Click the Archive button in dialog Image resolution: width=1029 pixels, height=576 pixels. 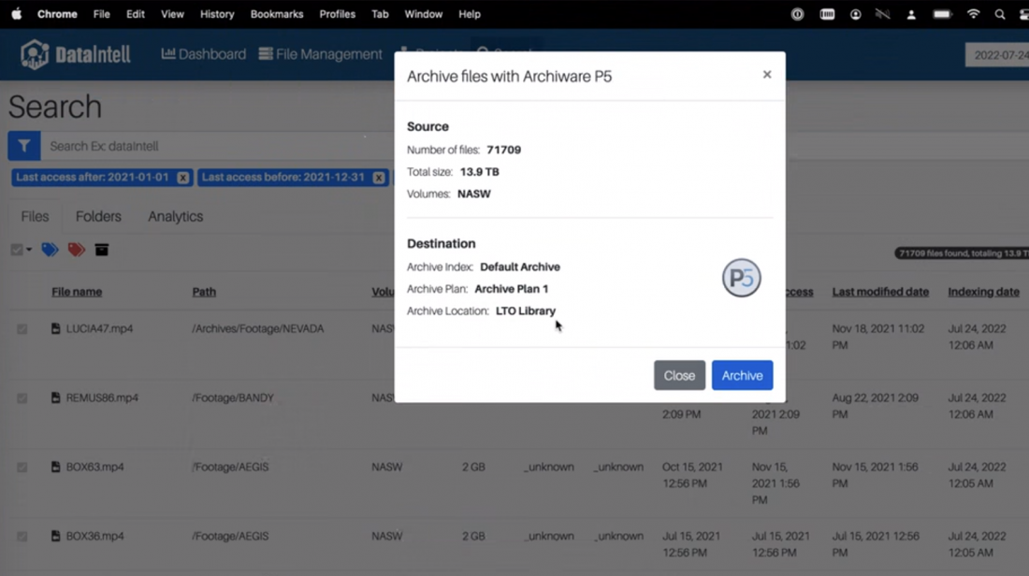[742, 375]
